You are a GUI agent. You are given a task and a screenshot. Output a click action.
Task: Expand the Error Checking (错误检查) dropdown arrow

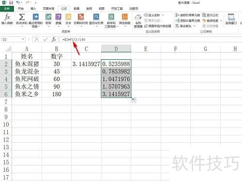(221, 21)
